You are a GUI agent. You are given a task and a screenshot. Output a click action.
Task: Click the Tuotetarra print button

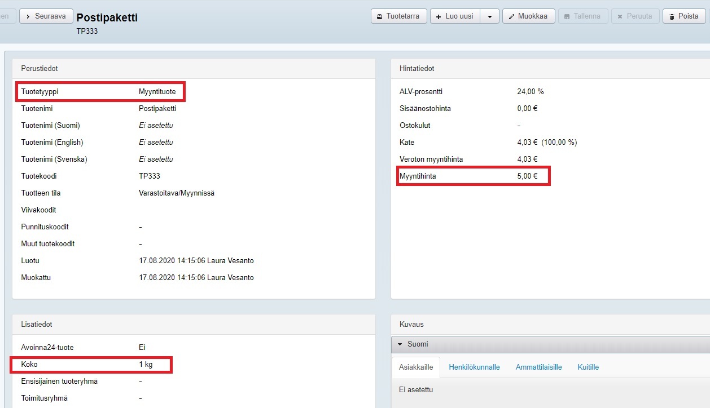[x=398, y=16]
